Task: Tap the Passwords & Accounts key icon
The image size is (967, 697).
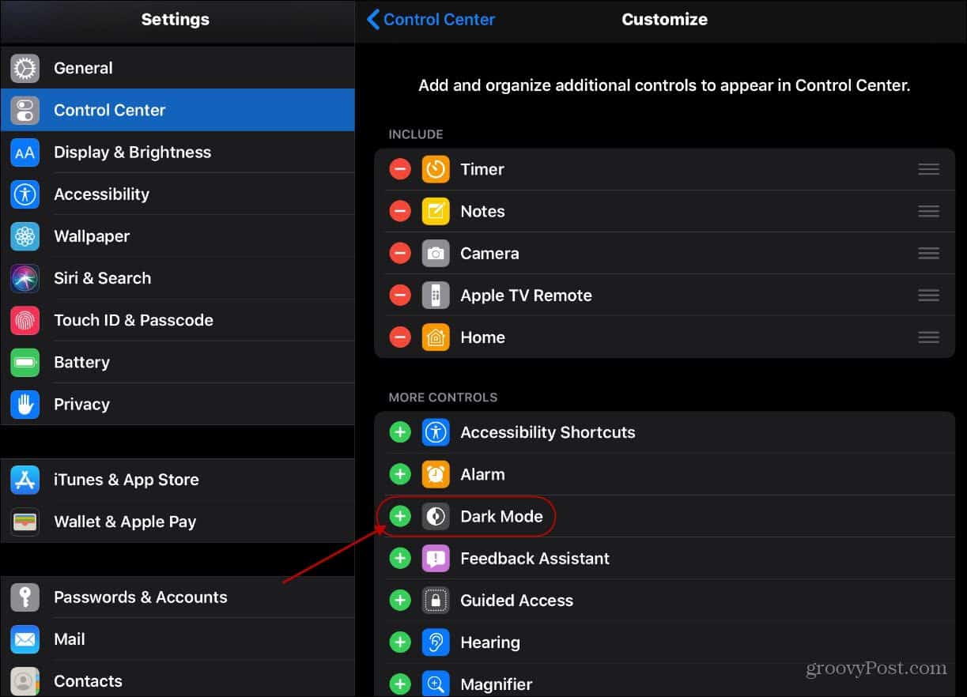Action: point(25,597)
